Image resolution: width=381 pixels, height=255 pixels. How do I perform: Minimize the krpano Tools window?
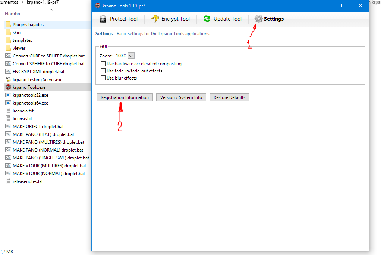coord(327,6)
